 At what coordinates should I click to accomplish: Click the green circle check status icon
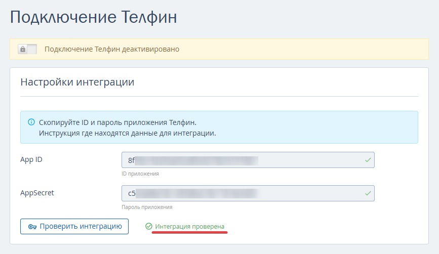click(148, 227)
